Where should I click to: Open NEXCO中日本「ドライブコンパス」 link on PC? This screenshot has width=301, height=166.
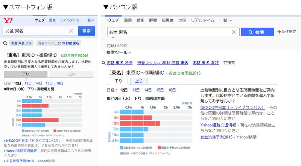[x=233, y=108]
